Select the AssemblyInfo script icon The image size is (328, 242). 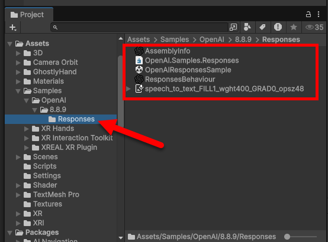139,51
